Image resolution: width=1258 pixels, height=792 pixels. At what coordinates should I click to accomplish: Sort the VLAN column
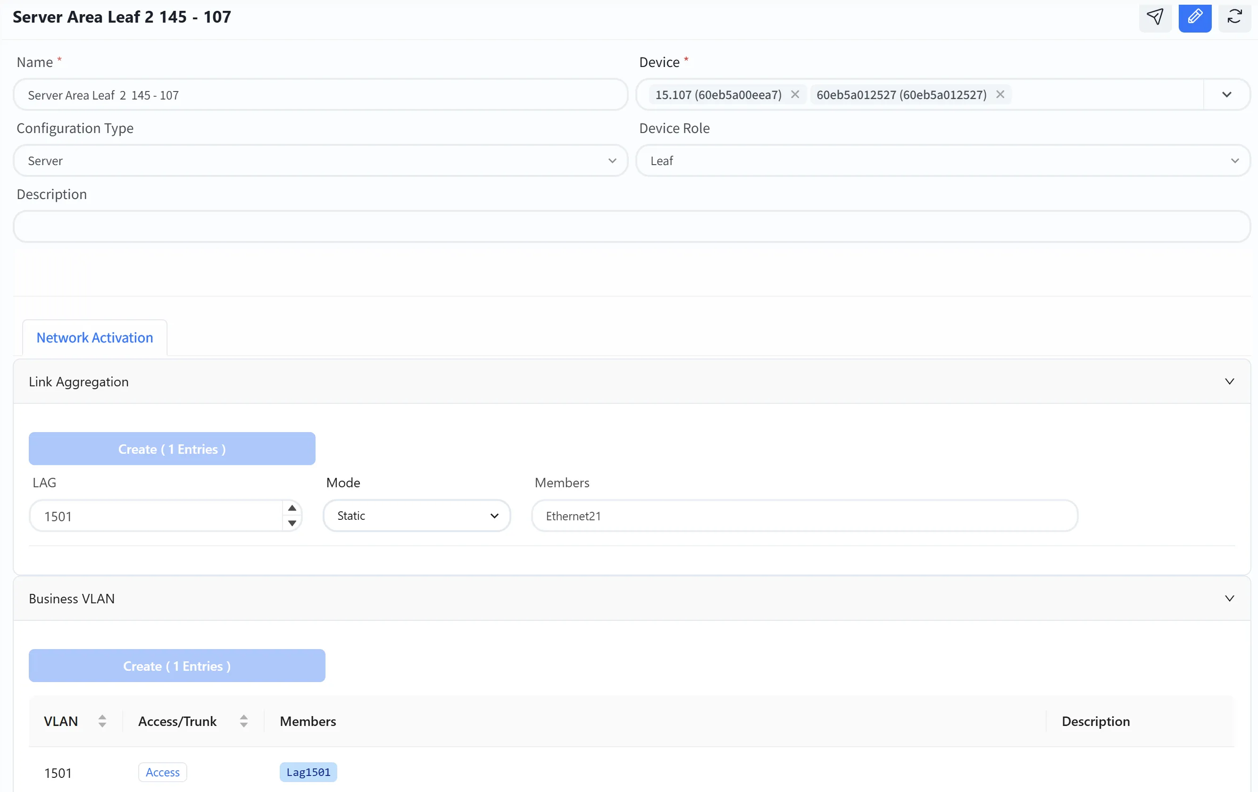pos(102,721)
